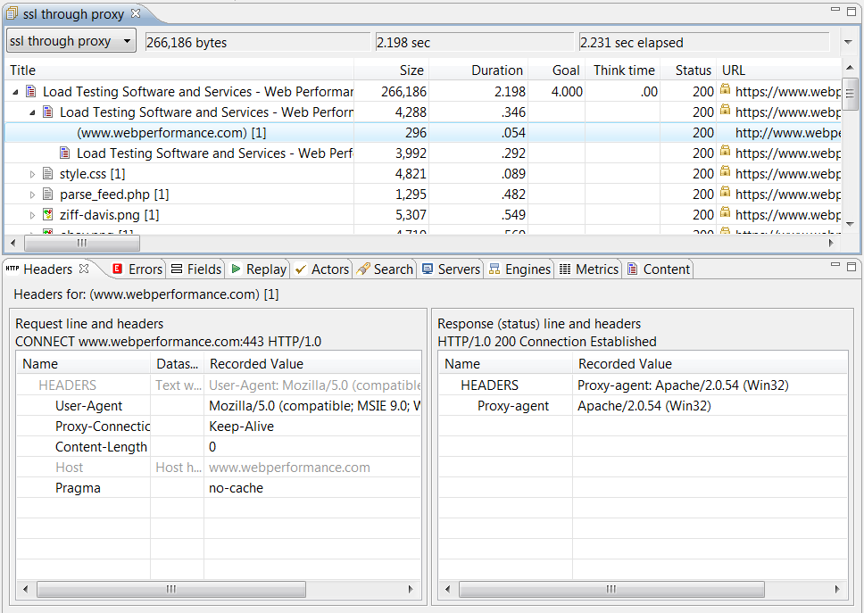Click the lock icon in the 266,186 row
This screenshot has height=613, width=864.
[725, 90]
